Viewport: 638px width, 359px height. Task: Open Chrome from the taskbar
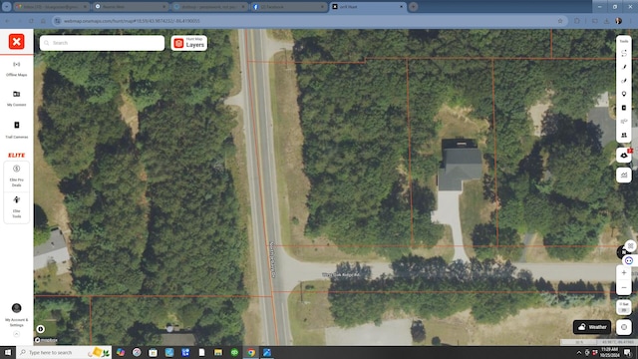pos(251,352)
